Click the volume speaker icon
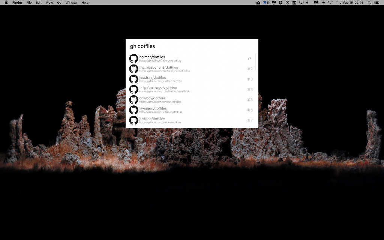Screen dimensions: 384x240 coord(308,3)
